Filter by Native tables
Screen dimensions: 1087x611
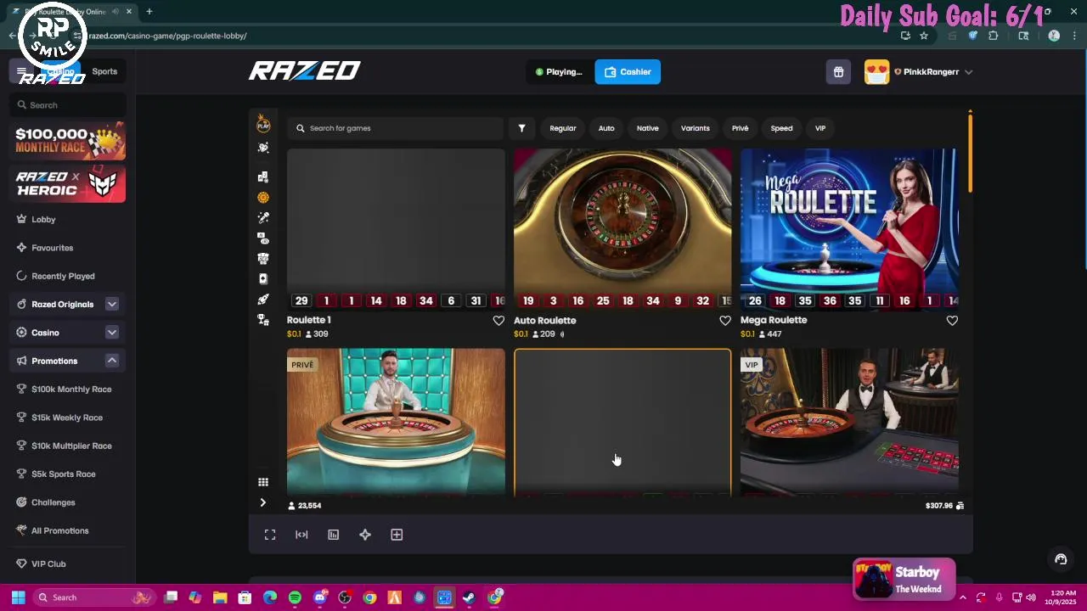[648, 128]
